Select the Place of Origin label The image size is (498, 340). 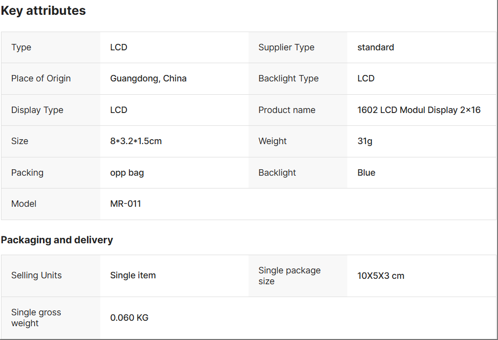click(41, 78)
